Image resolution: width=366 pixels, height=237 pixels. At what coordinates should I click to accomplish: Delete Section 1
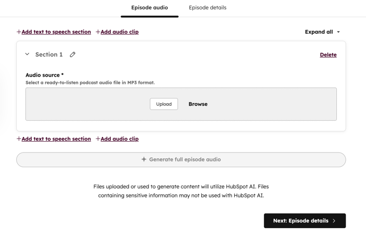click(328, 55)
